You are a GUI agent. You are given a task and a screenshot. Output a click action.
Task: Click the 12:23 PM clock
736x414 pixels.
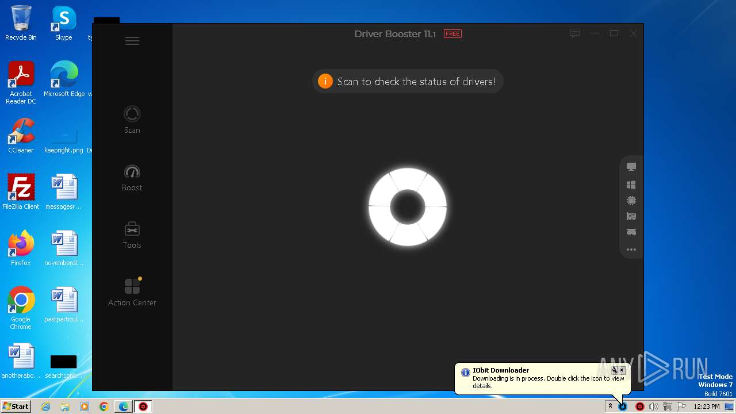(x=707, y=407)
